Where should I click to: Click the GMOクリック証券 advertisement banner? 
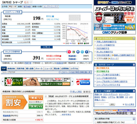point(115,17)
